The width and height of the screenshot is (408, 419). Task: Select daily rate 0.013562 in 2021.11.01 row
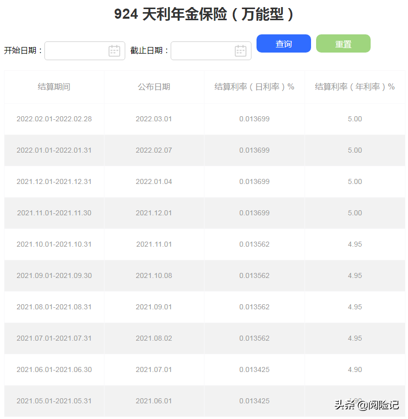pyautogui.click(x=254, y=244)
